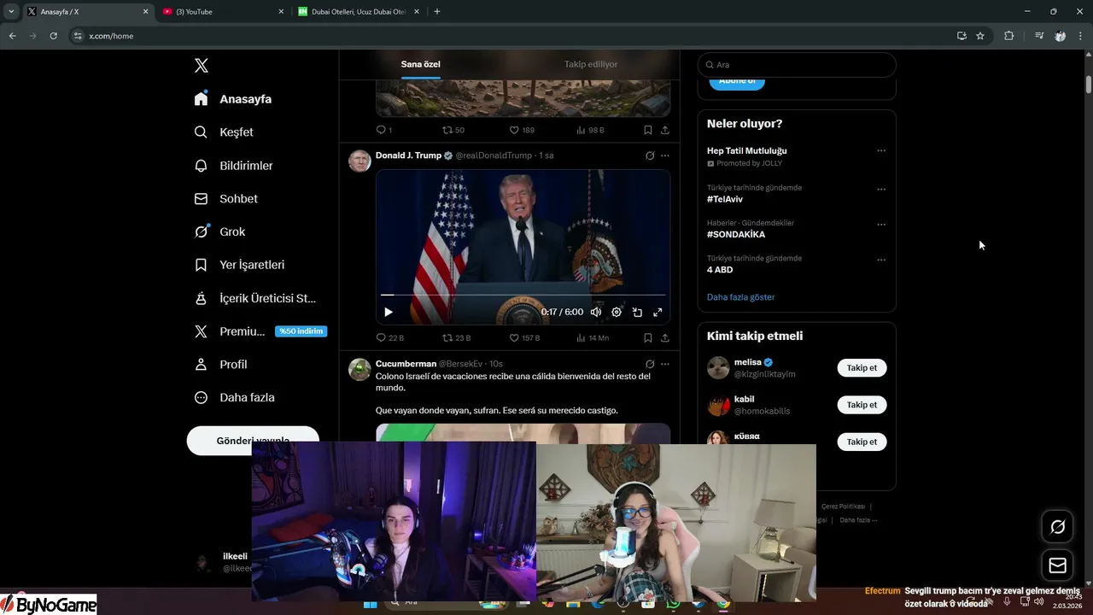
Task: Open video settings gear
Action: point(617,312)
